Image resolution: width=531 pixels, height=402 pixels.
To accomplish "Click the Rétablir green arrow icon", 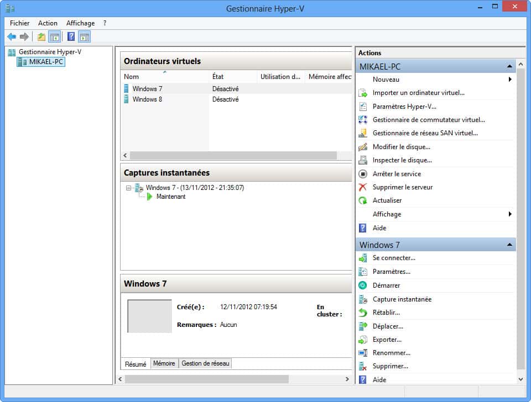I will (x=363, y=313).
